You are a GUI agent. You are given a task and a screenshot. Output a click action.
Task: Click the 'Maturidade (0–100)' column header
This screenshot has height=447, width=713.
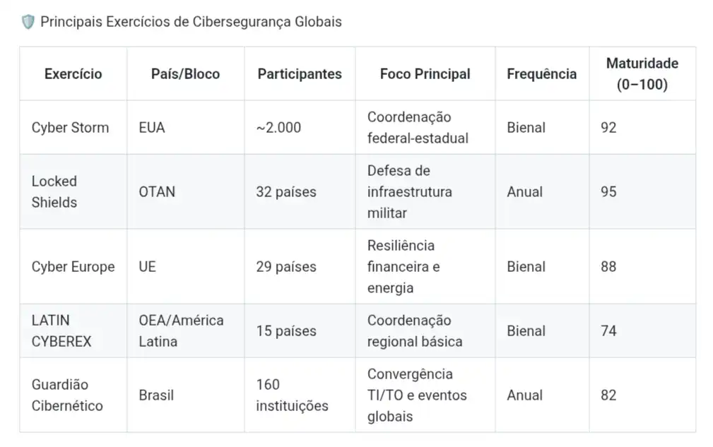(642, 74)
